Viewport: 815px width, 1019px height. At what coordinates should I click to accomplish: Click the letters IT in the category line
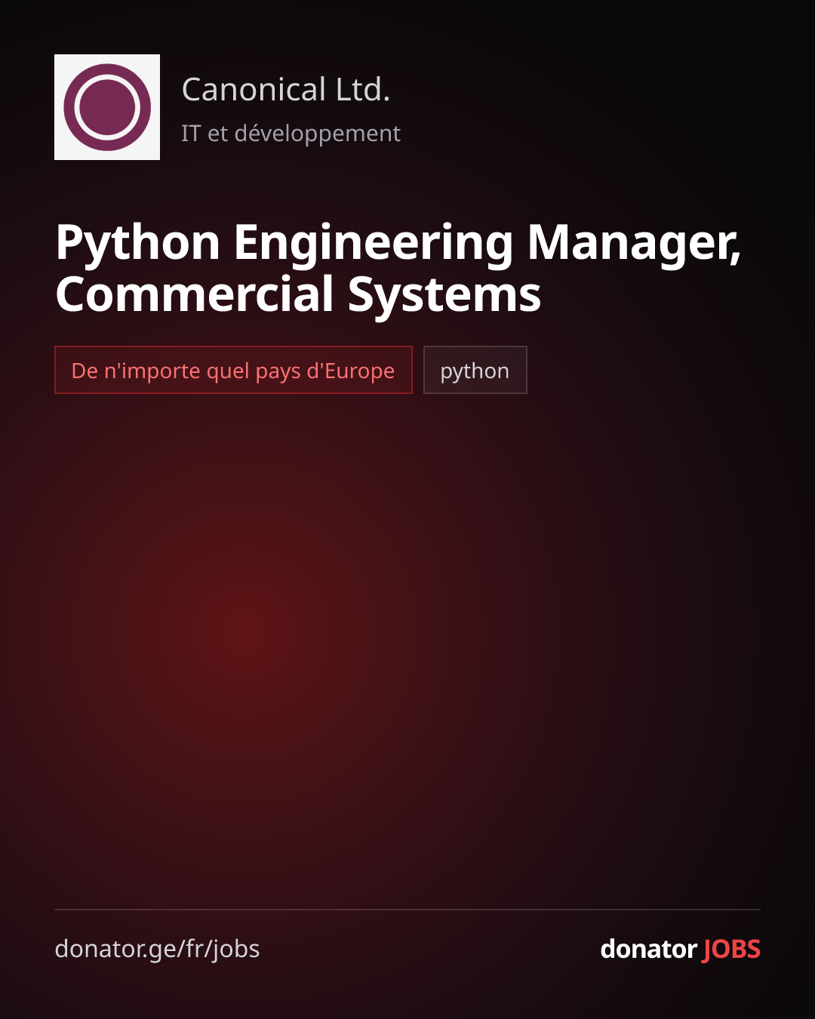pyautogui.click(x=191, y=134)
